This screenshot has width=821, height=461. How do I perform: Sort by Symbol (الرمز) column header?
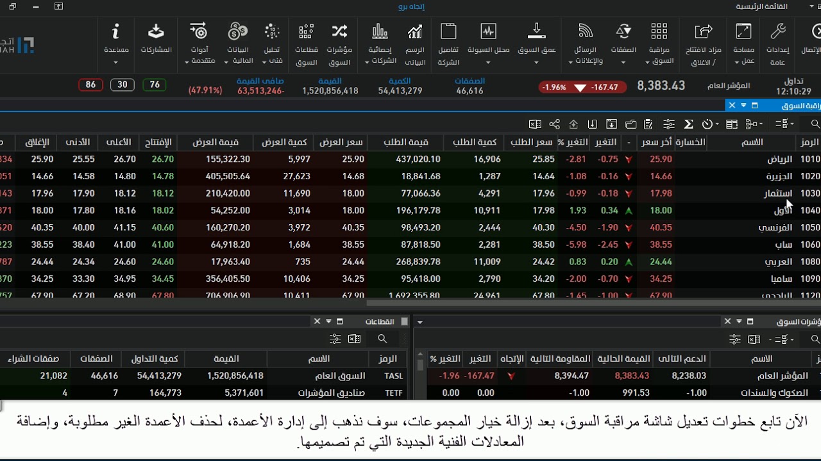click(x=808, y=142)
